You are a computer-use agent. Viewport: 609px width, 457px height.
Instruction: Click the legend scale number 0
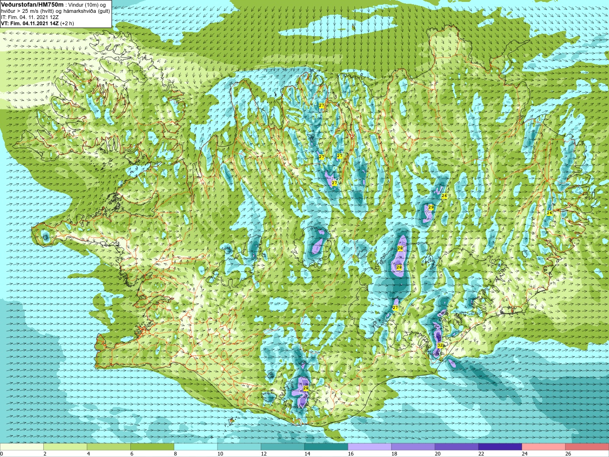coord(2,454)
